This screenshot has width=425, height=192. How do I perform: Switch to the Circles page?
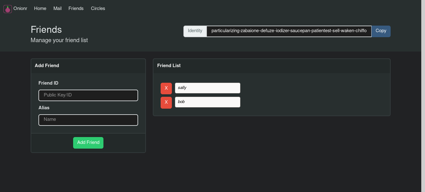click(x=98, y=8)
